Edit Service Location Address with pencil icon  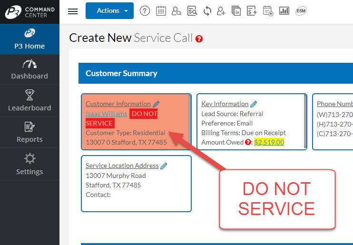[x=164, y=166]
